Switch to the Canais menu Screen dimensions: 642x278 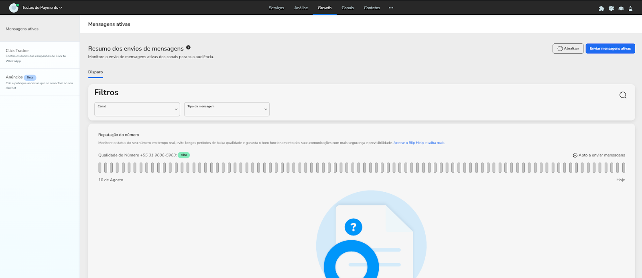pyautogui.click(x=347, y=8)
